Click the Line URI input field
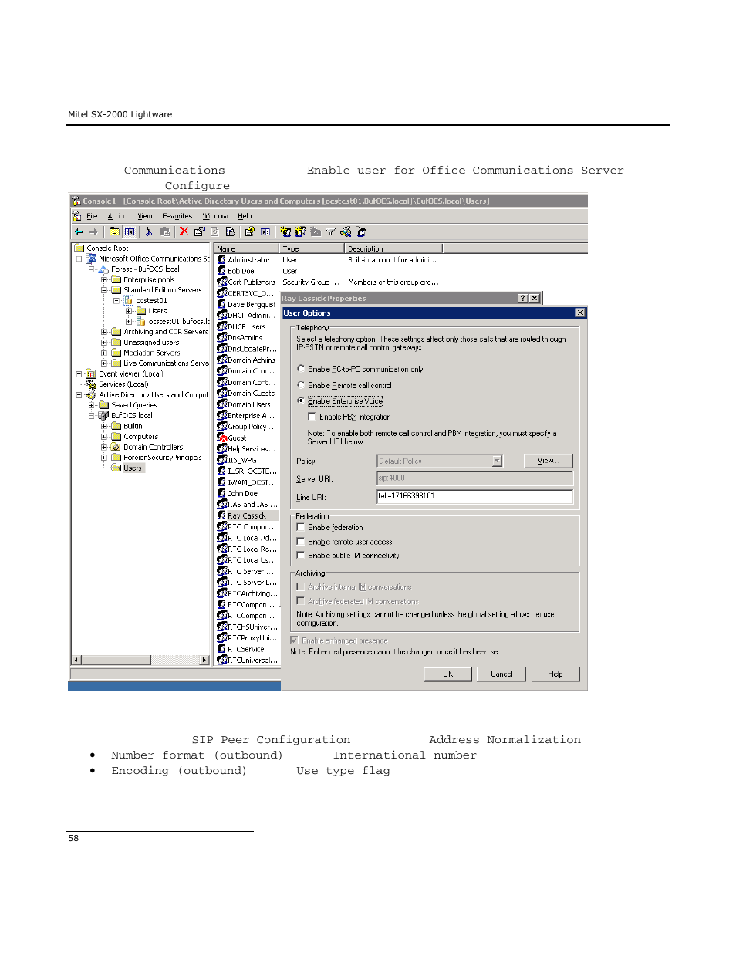The height and width of the screenshot is (953, 736). point(475,496)
